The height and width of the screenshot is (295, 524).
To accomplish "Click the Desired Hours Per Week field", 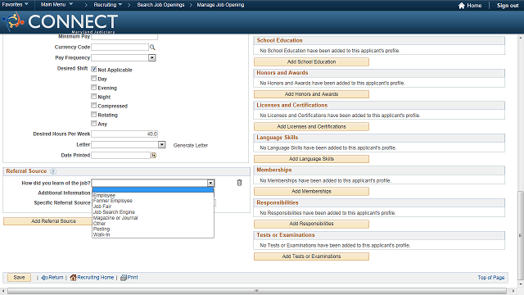I will [x=124, y=134].
